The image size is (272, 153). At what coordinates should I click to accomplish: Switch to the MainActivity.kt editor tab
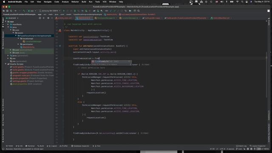[x=84, y=18]
